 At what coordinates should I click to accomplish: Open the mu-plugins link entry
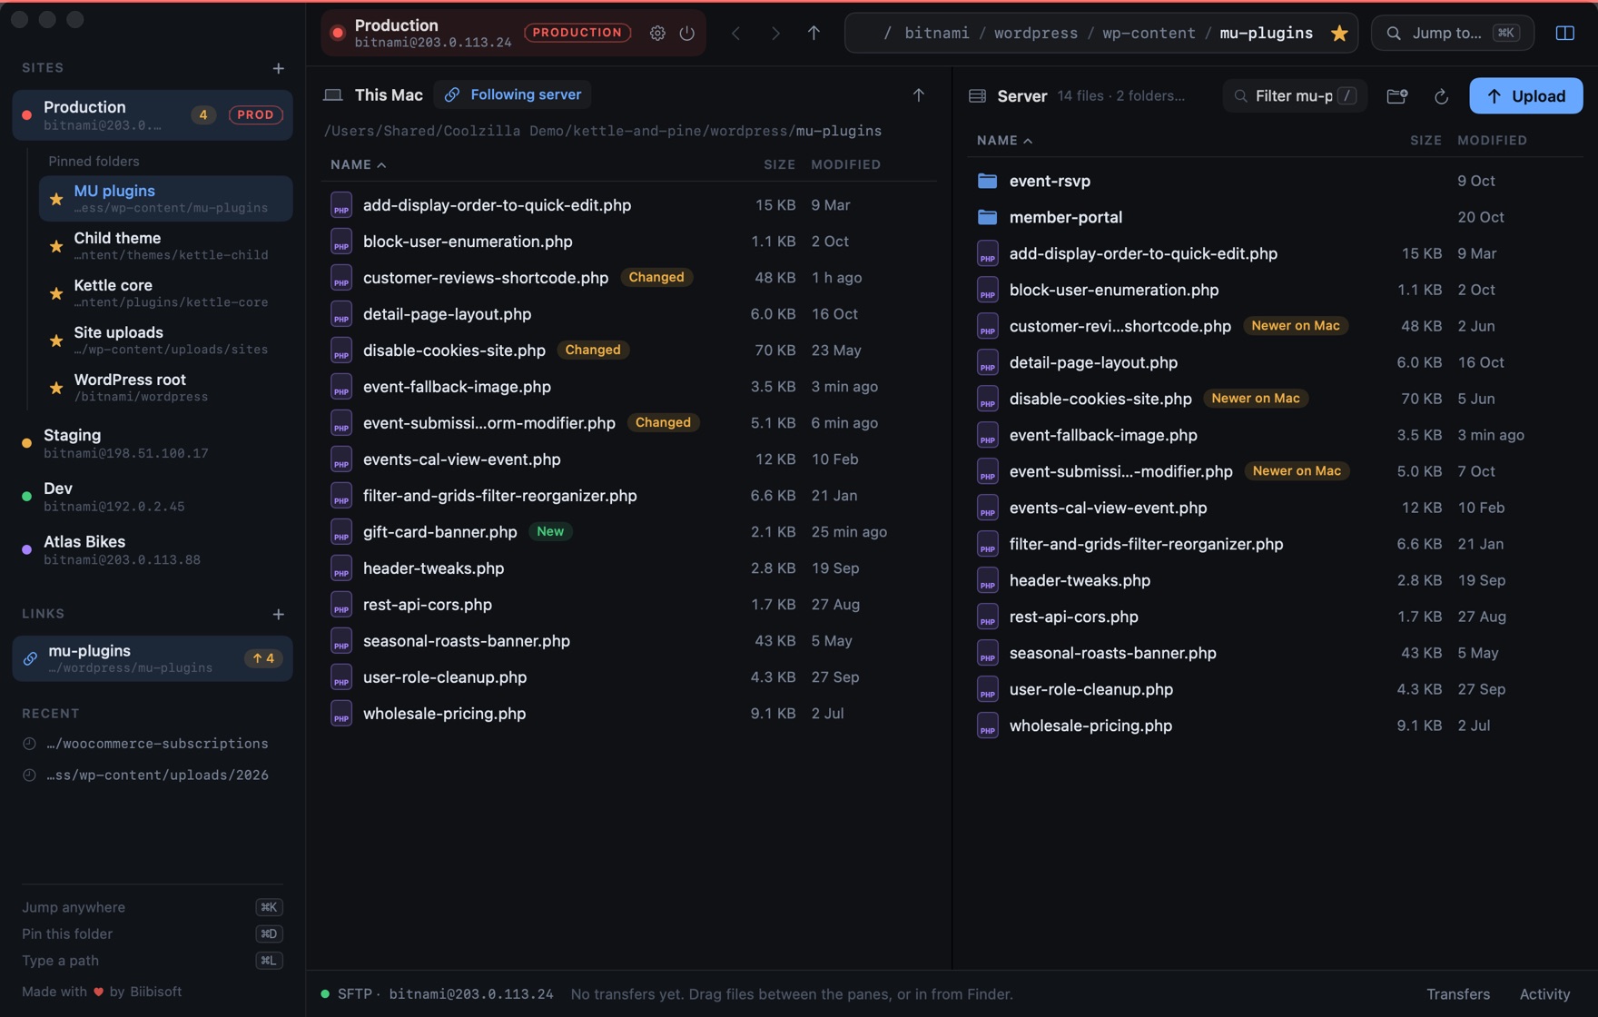point(153,658)
